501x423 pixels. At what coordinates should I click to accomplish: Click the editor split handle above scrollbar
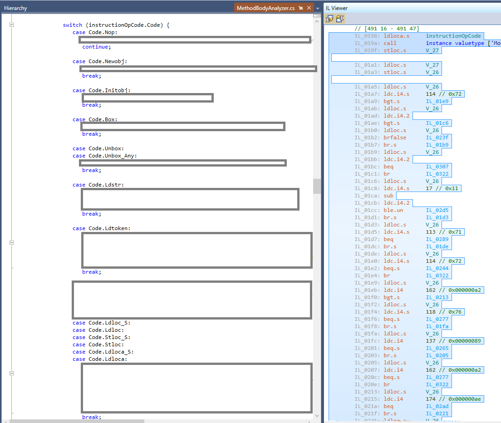coord(317,15)
